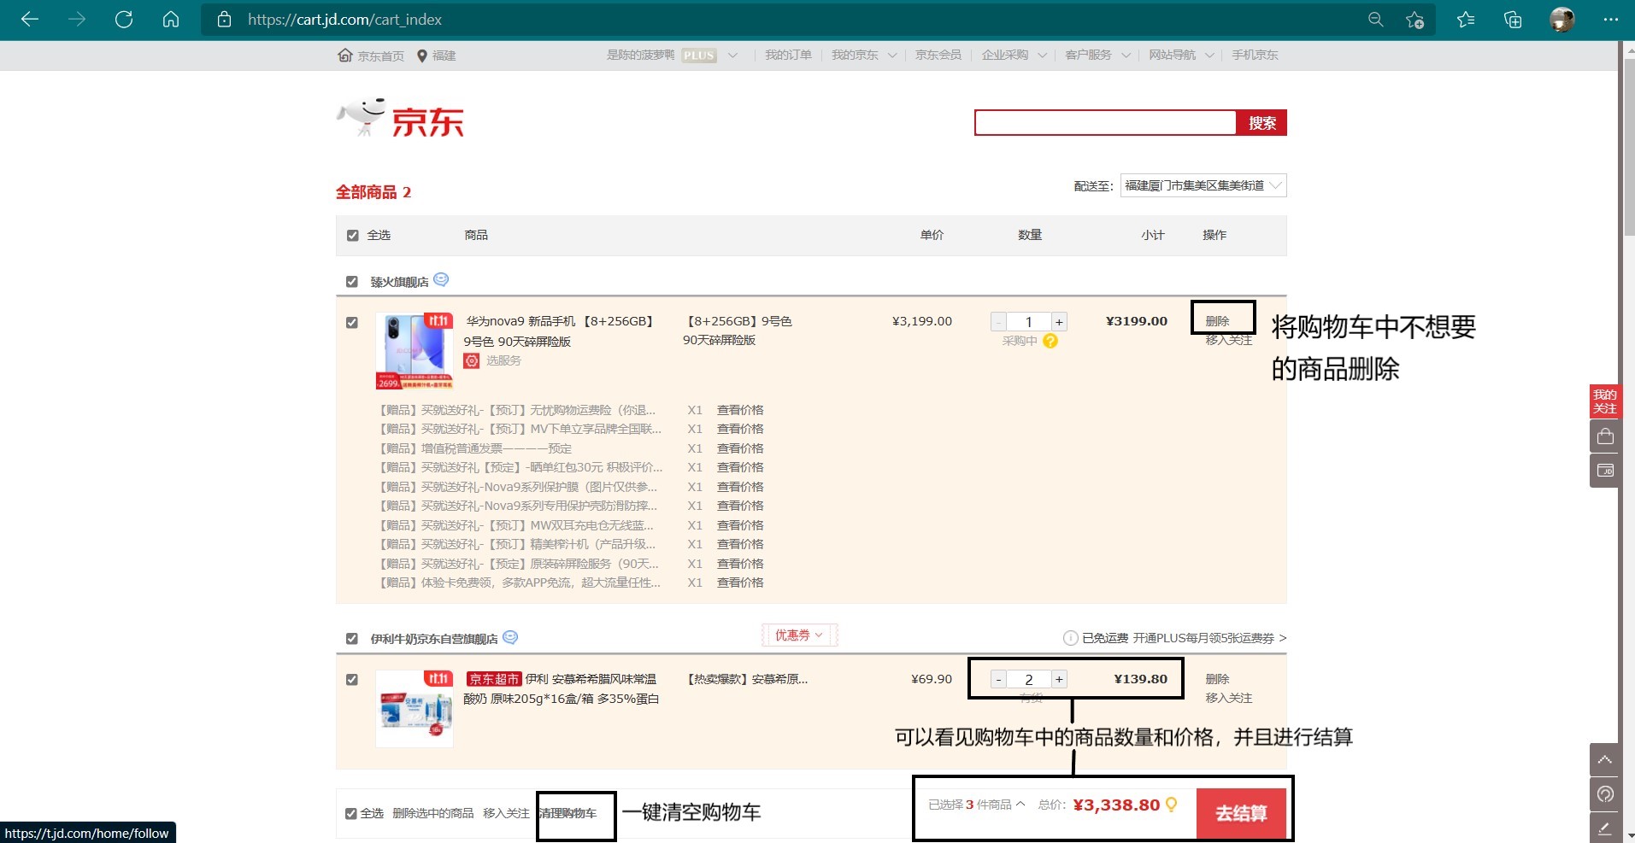Expand the 我的京东 dropdown
Image resolution: width=1635 pixels, height=843 pixels.
click(x=892, y=56)
